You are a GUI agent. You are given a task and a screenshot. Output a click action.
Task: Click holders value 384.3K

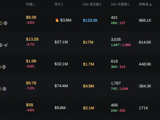145,86
